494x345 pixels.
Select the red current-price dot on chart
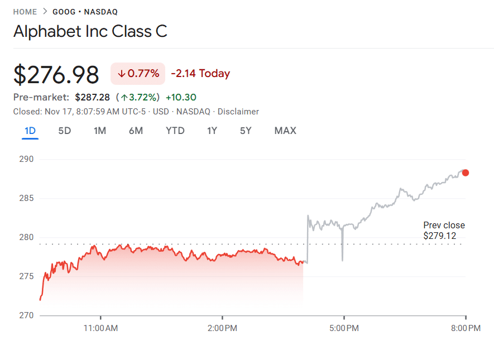(x=466, y=173)
